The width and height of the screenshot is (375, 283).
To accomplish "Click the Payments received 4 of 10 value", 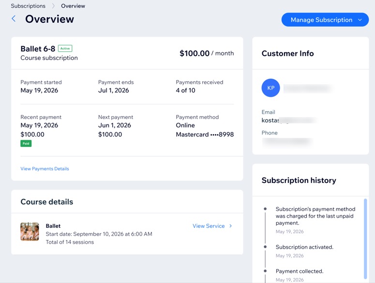I will [186, 90].
